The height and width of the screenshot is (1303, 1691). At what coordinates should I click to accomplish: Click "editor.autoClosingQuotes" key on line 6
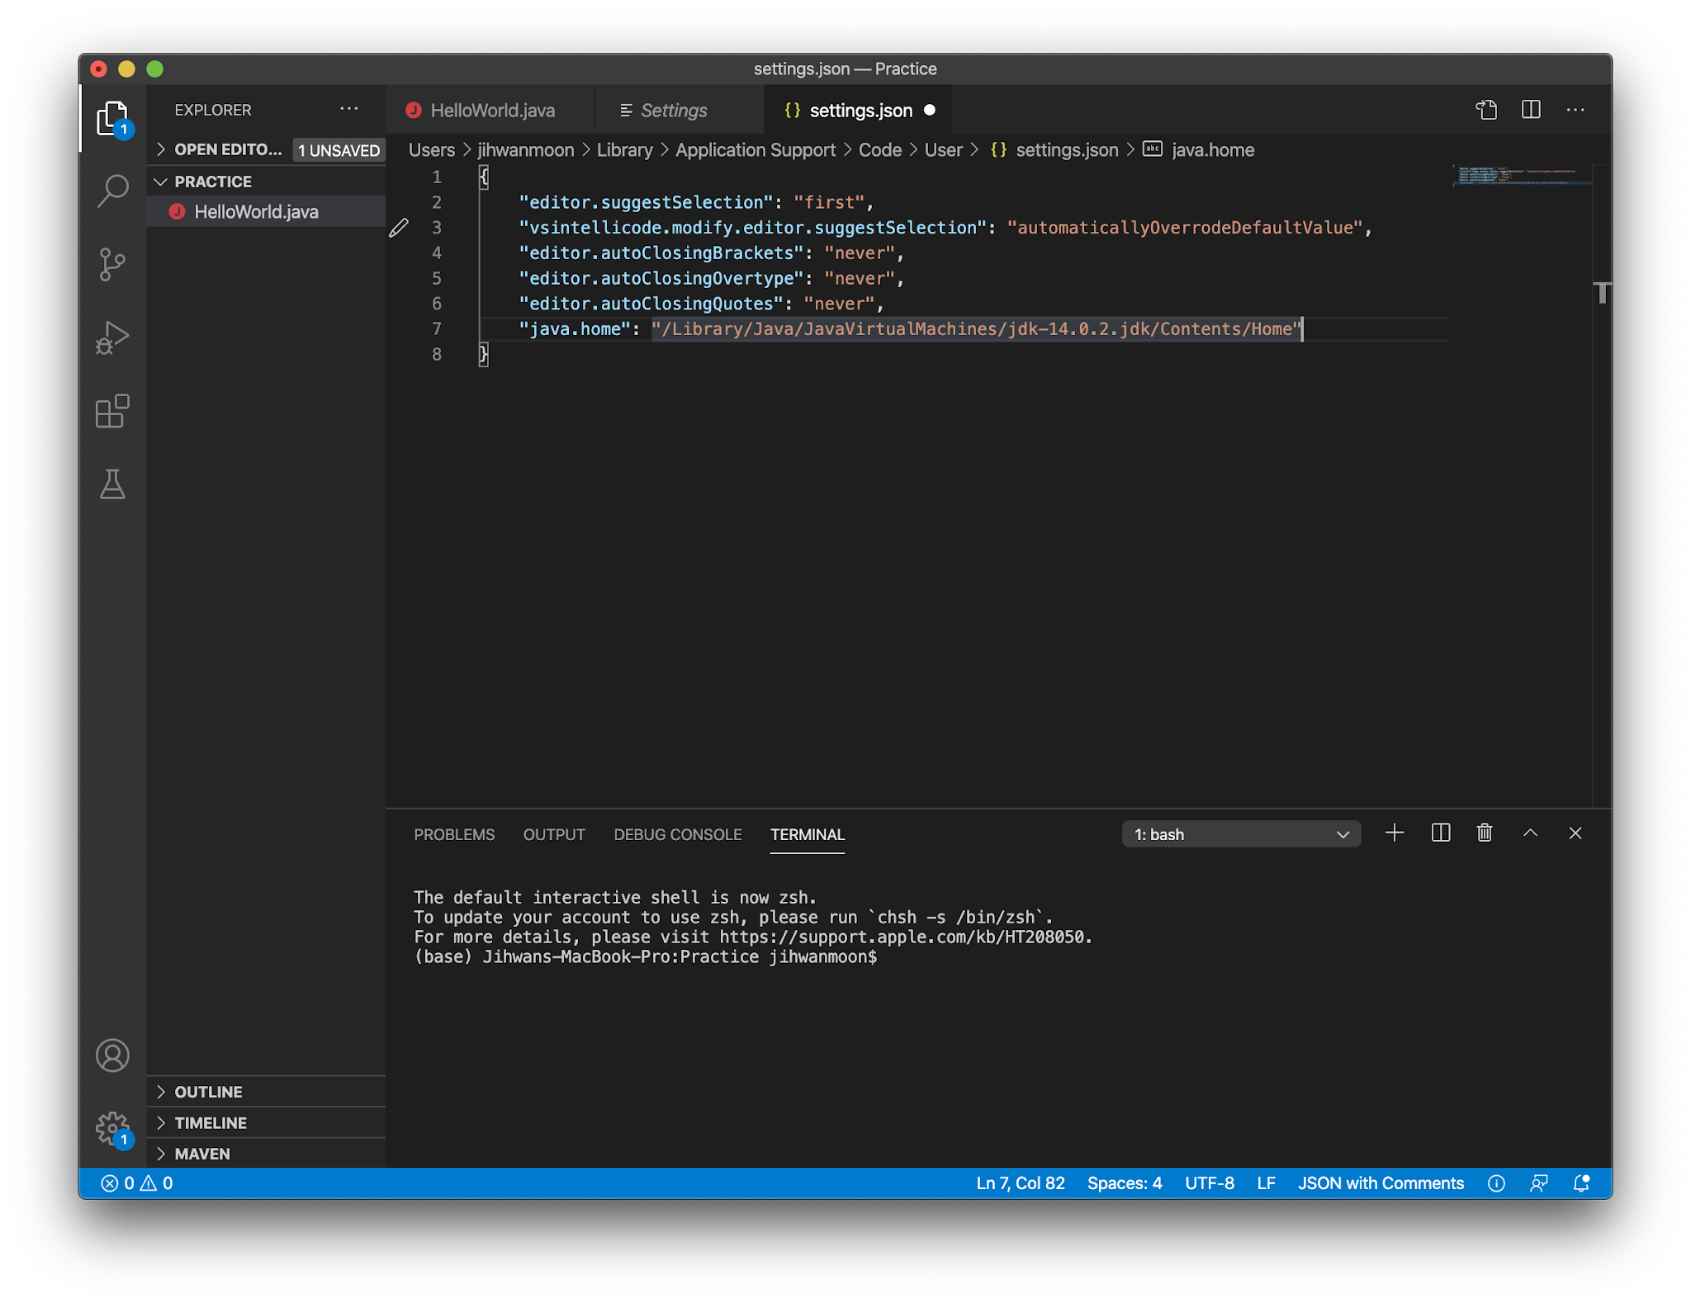pos(651,304)
